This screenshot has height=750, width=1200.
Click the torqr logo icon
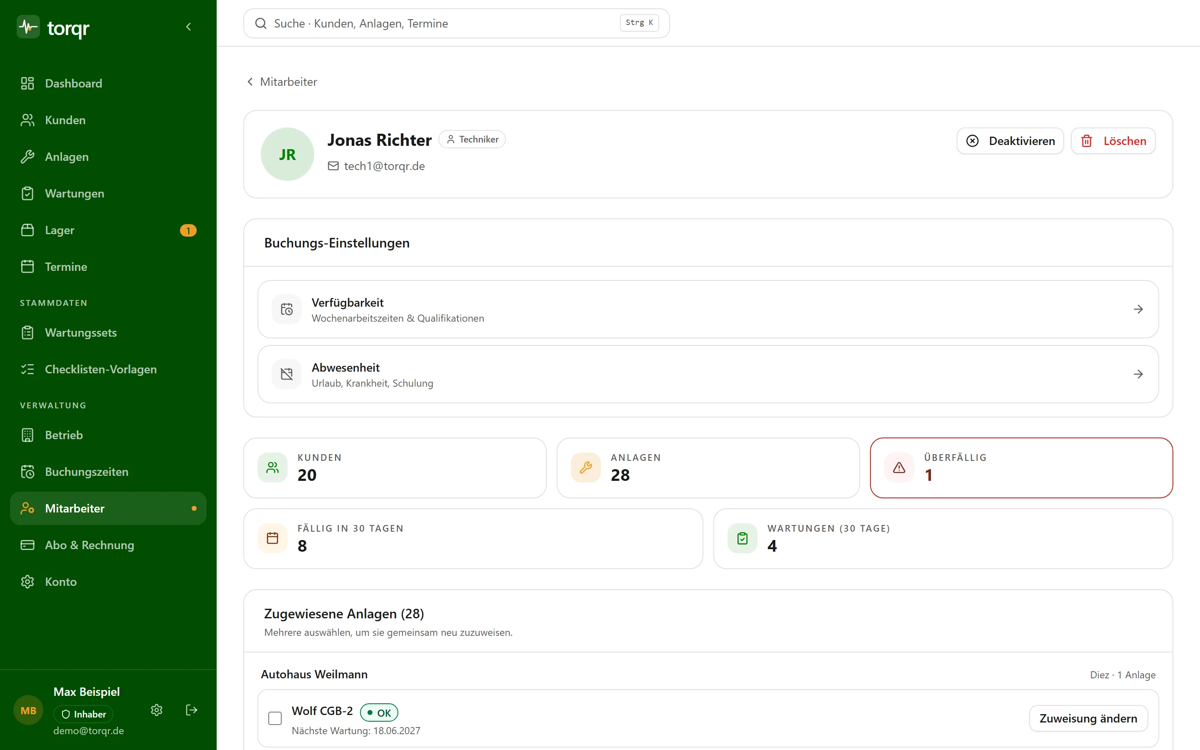(28, 27)
